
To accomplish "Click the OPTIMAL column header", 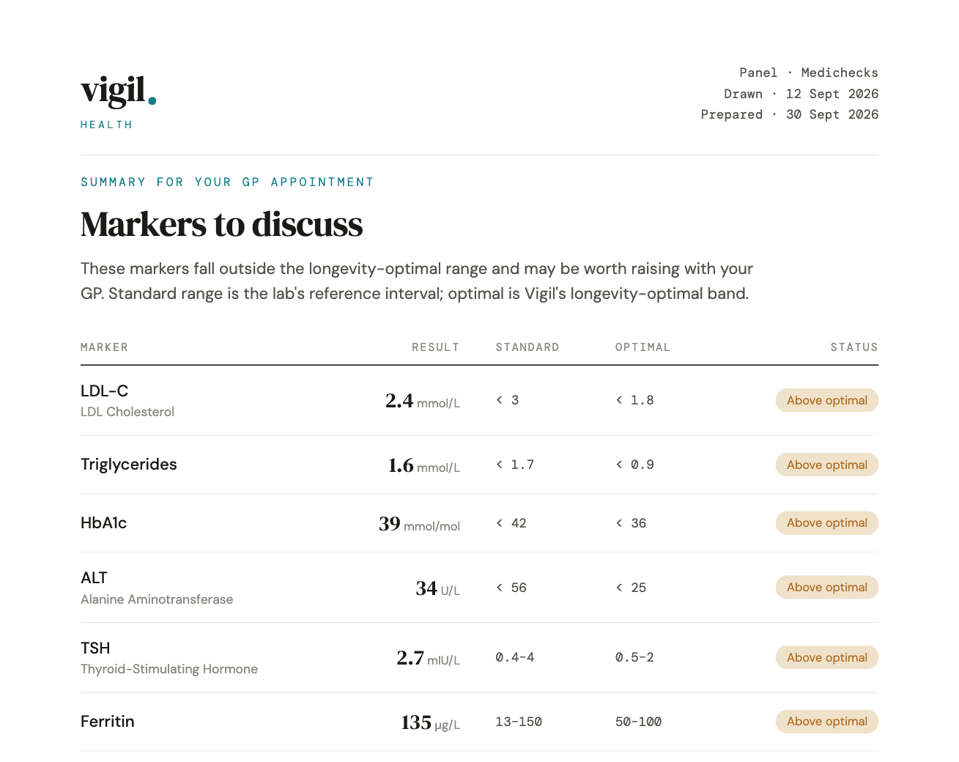I will pos(643,347).
